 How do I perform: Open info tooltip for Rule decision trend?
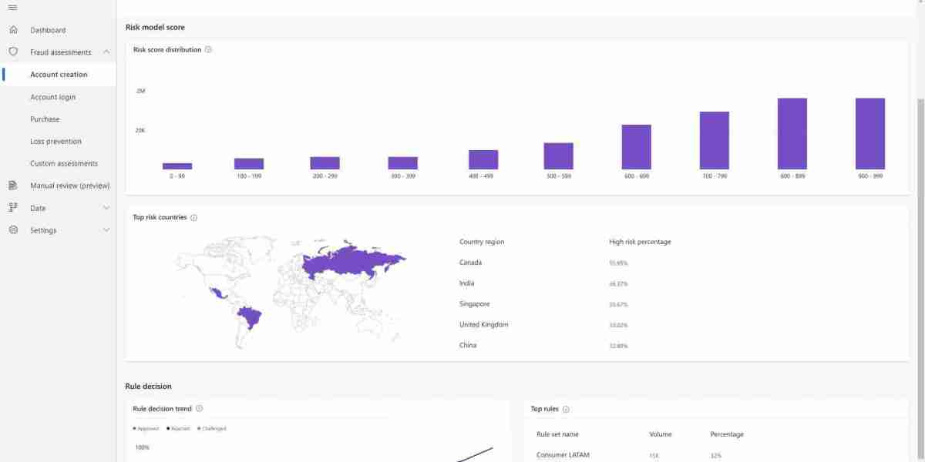point(199,409)
